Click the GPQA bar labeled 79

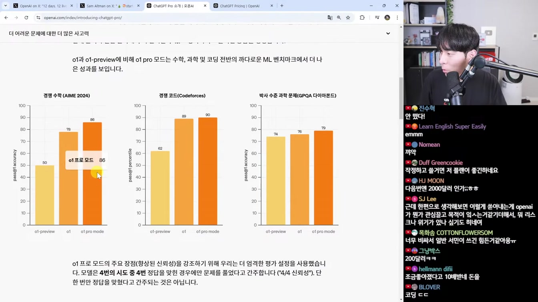[x=323, y=178]
